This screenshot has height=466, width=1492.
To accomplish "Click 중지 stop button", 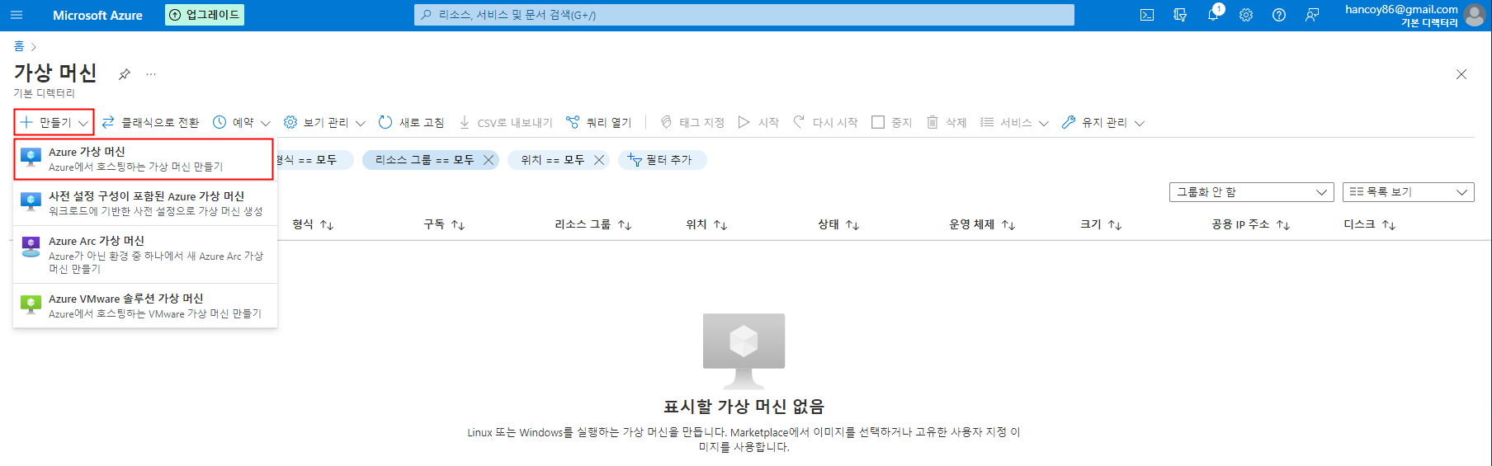I will (891, 122).
